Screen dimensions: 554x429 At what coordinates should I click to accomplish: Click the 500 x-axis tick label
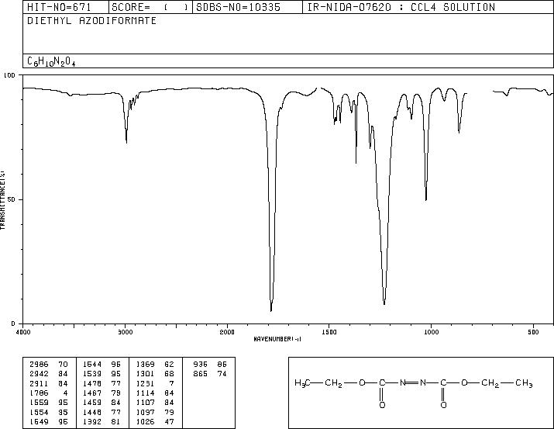pos(534,332)
